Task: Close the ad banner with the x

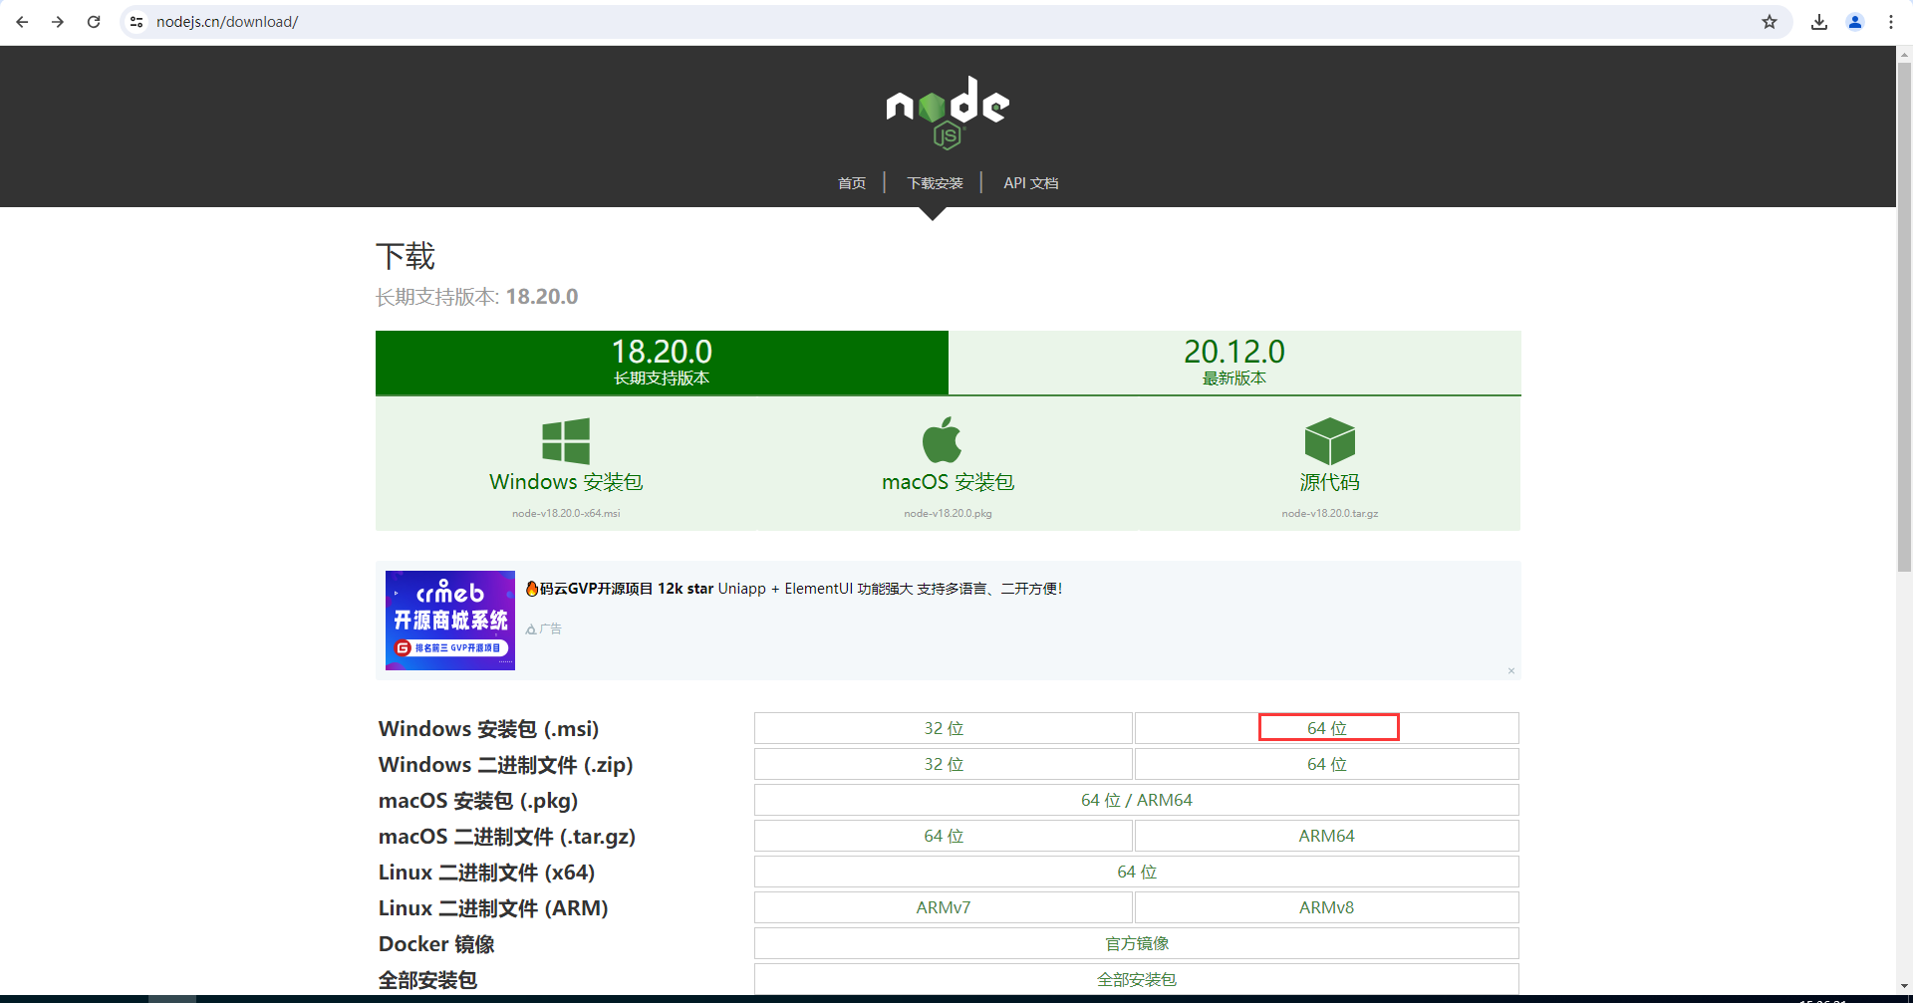Action: [1510, 671]
